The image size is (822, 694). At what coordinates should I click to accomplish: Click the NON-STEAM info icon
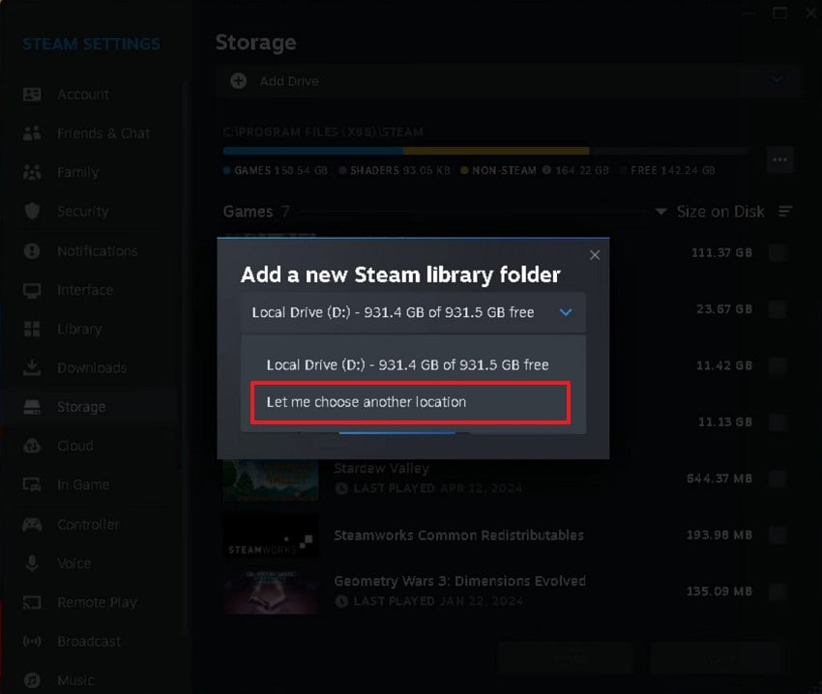[x=546, y=170]
